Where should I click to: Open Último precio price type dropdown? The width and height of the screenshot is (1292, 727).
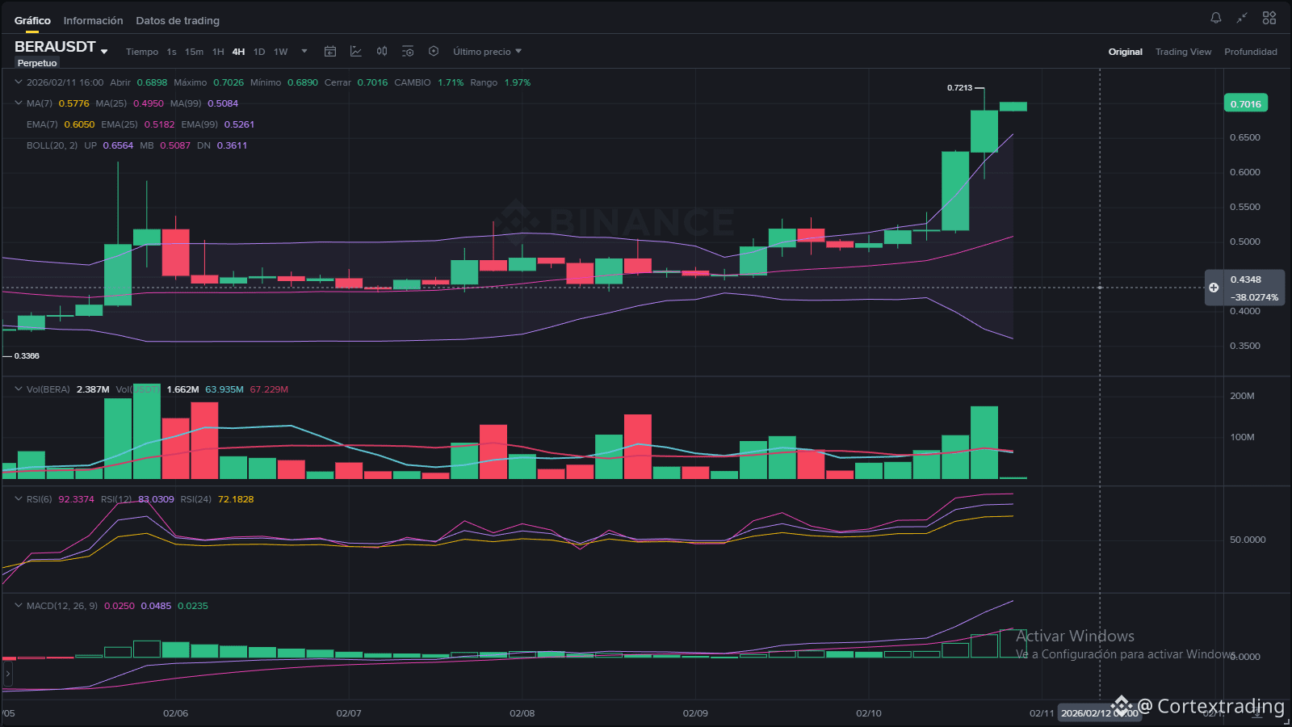point(487,52)
